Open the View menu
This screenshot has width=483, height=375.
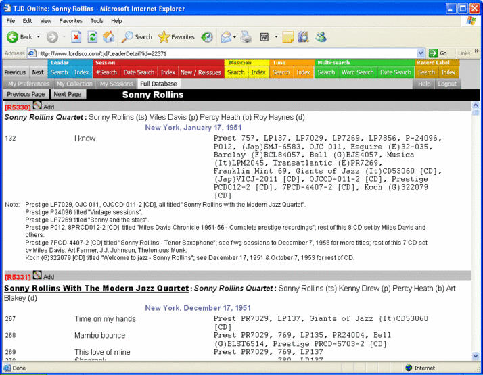pos(45,21)
